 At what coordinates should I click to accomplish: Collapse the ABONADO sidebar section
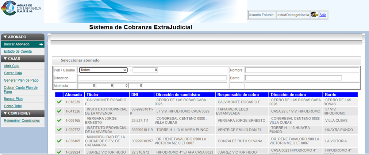[6, 37]
